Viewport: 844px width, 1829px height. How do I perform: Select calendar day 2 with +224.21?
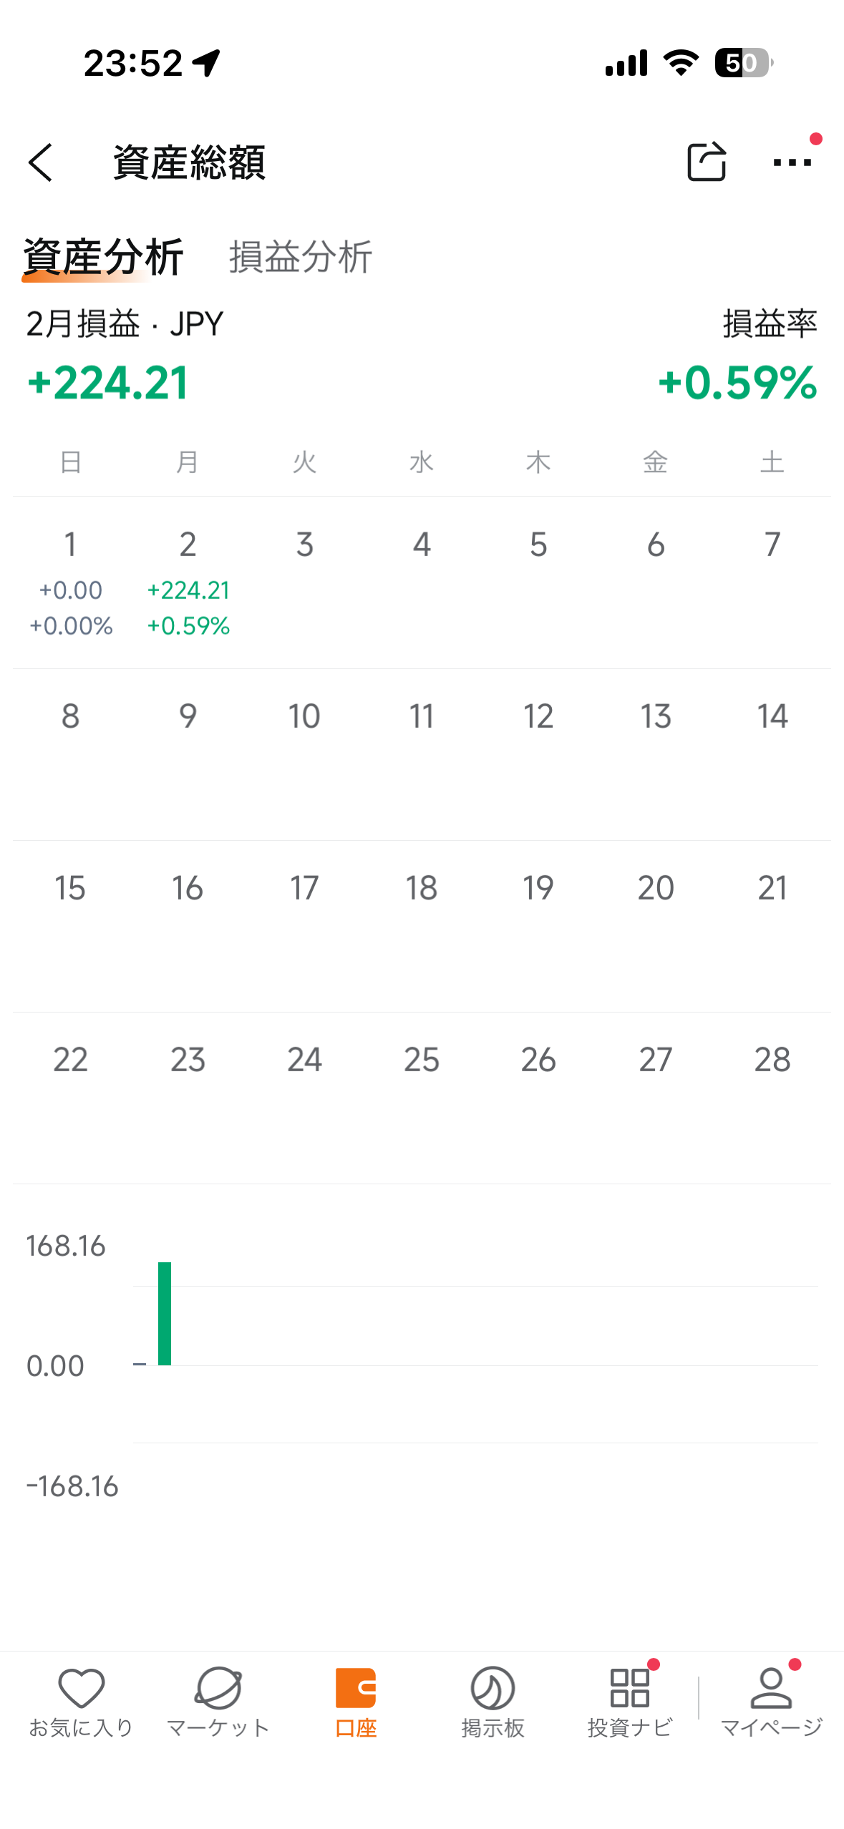(x=188, y=582)
